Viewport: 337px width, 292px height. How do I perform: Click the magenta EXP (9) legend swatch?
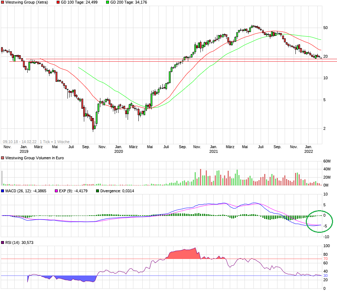tap(56, 191)
